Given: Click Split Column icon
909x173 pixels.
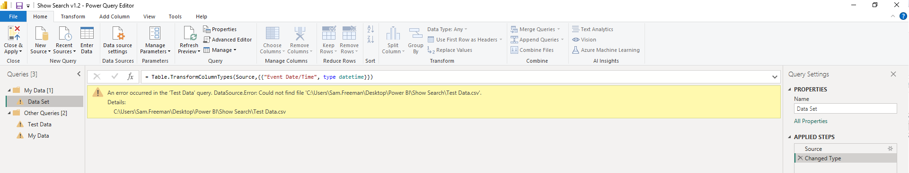Looking at the screenshot, I should click(x=393, y=33).
